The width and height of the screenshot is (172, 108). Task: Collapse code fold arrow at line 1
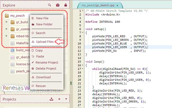83,11
